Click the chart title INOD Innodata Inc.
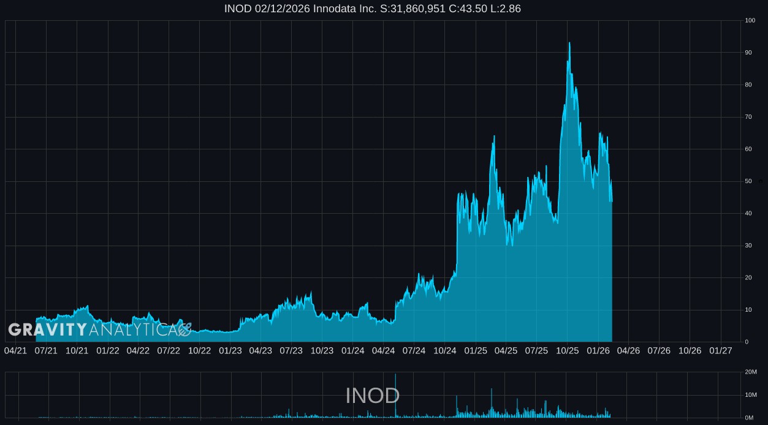Viewport: 768px width, 425px height. (x=372, y=9)
